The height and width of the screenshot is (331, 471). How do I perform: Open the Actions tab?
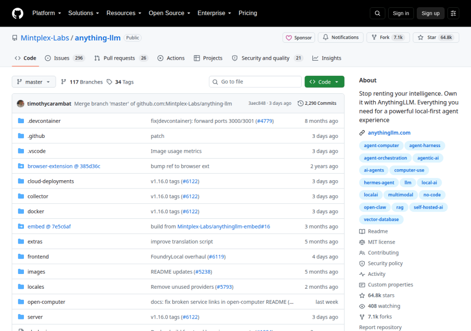click(x=171, y=58)
